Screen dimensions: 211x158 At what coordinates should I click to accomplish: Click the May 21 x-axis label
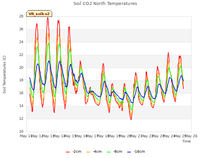pyautogui.click(x=136, y=136)
